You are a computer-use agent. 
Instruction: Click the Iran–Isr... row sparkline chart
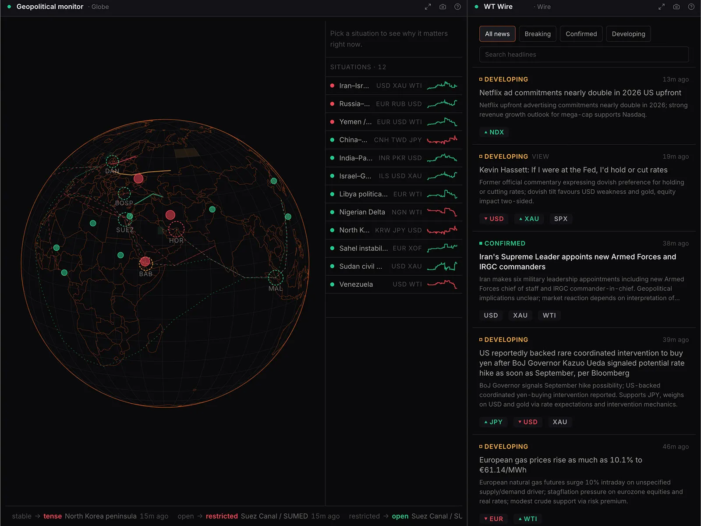pos(442,85)
